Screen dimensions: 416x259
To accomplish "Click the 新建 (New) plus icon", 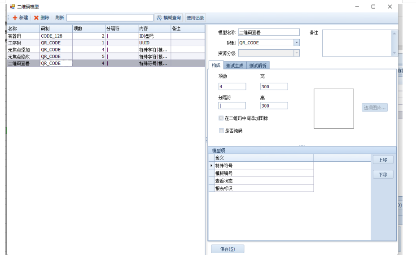I will click(15, 17).
